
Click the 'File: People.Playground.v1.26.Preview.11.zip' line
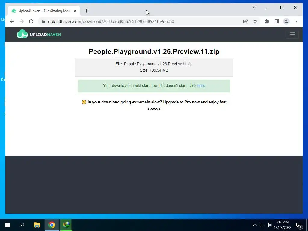click(x=154, y=64)
